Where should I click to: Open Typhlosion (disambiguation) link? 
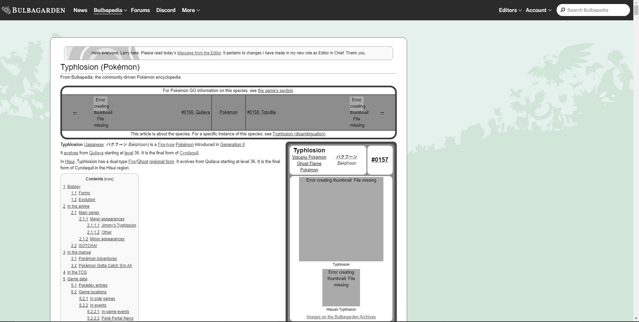(x=299, y=134)
